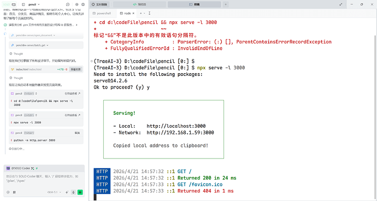Open the index.html file chip
Viewport: 377px width, 201px height.
coord(26,69)
